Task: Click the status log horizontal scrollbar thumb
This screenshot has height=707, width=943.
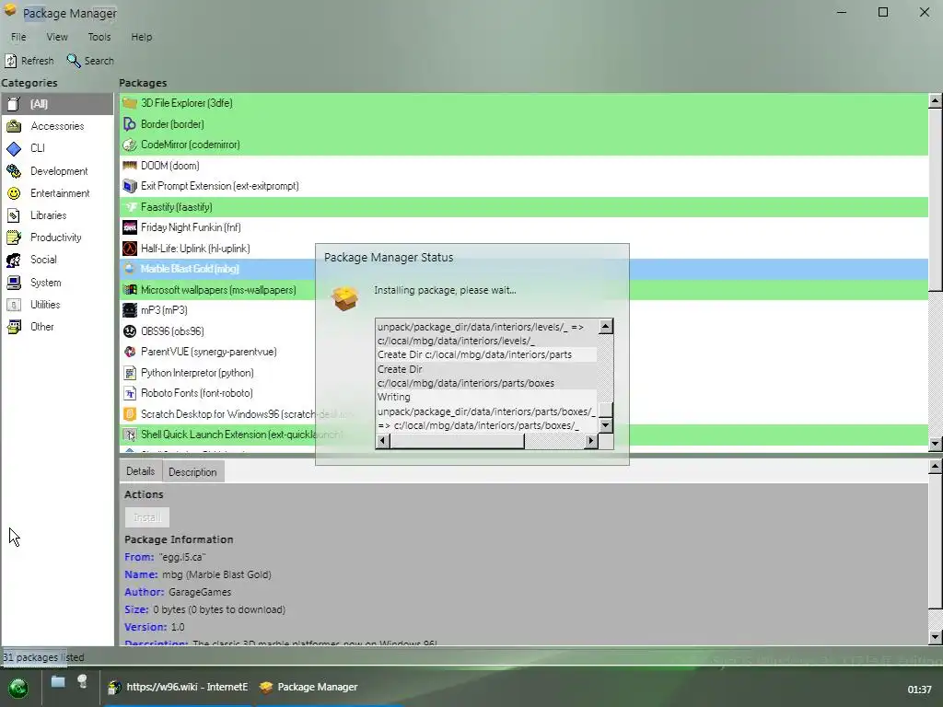Action: pyautogui.click(x=457, y=441)
